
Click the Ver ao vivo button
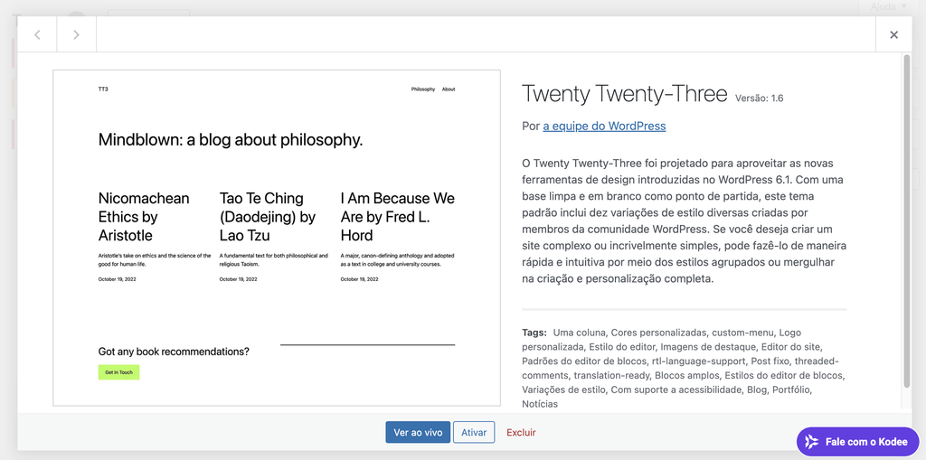coord(418,432)
